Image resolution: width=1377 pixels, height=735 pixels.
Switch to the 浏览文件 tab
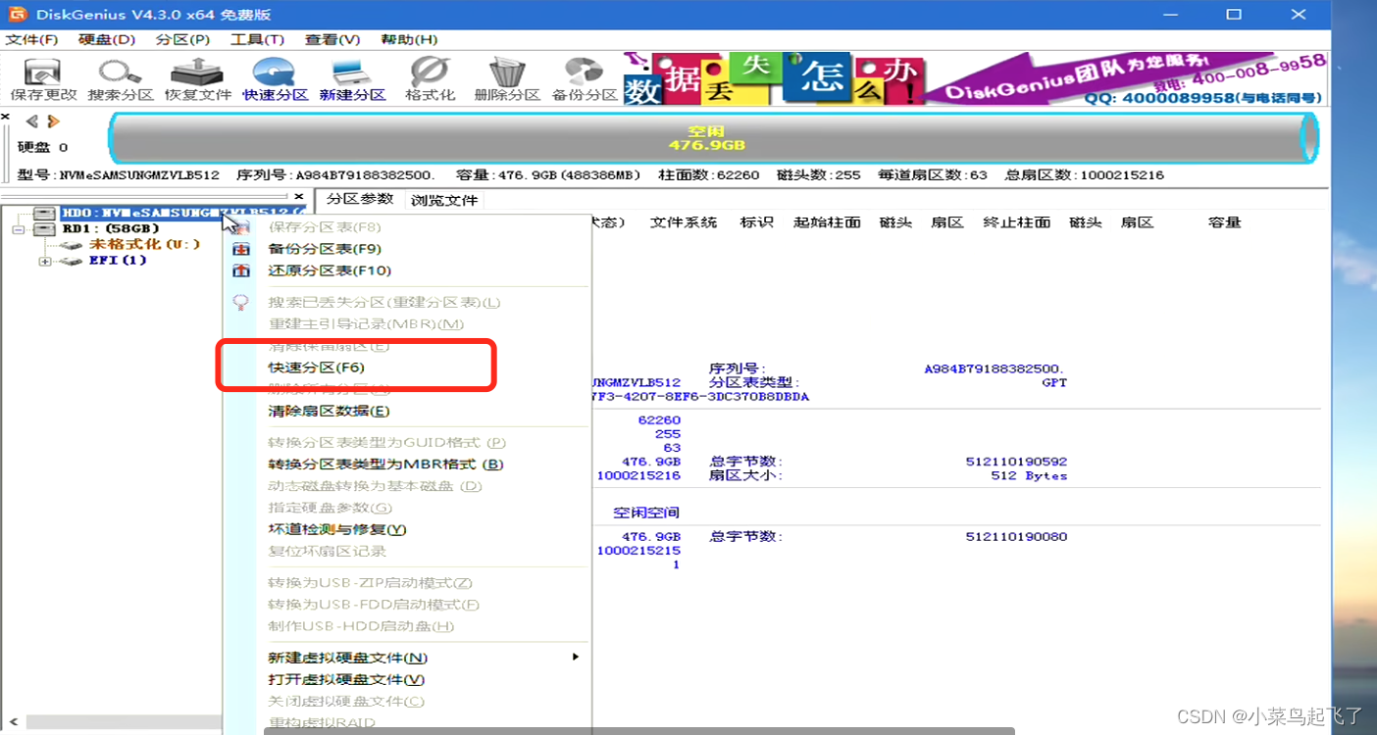tap(444, 200)
